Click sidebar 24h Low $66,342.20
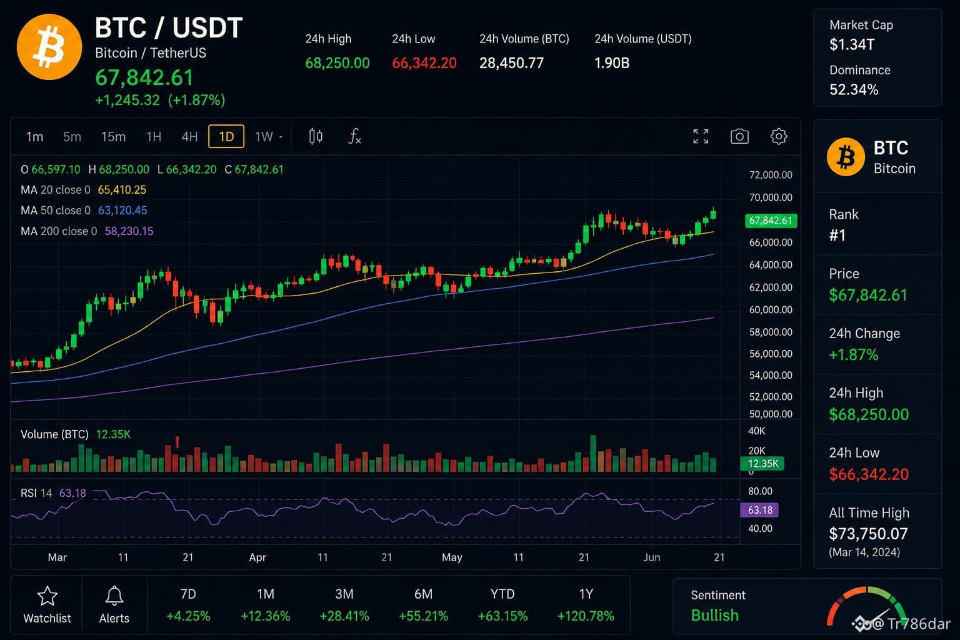This screenshot has height=640, width=960. (x=869, y=474)
